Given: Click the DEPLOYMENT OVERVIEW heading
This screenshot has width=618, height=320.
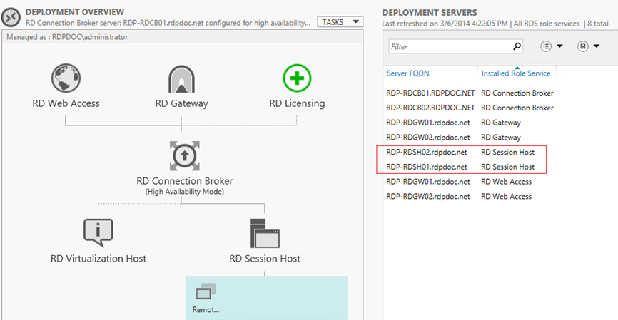Looking at the screenshot, I should pyautogui.click(x=75, y=12).
